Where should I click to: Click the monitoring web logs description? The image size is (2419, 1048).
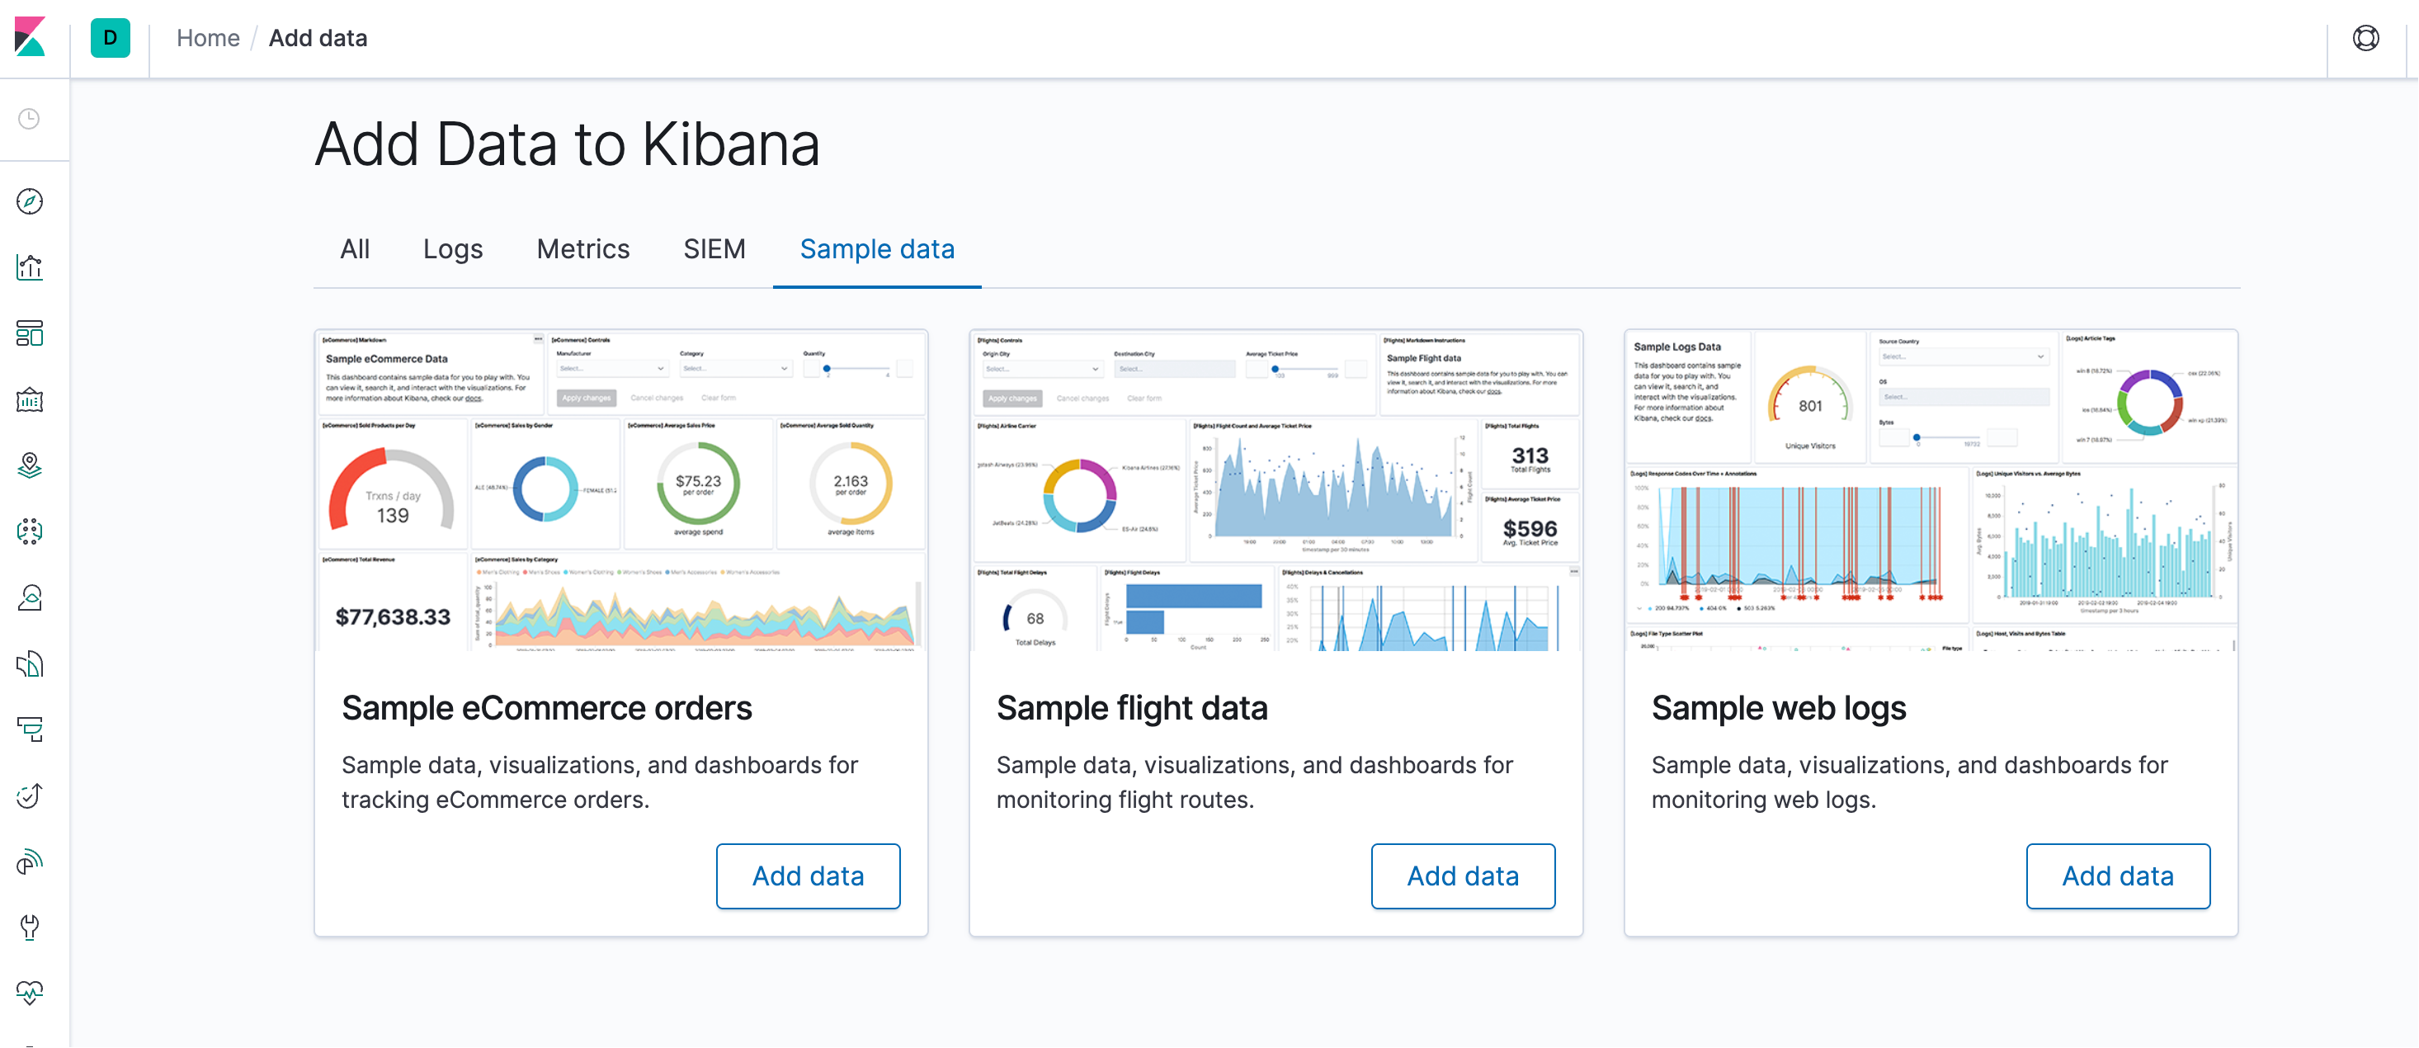pyautogui.click(x=1909, y=782)
